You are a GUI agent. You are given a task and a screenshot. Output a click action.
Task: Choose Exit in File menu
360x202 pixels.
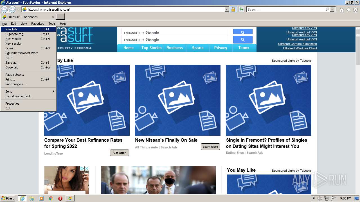coord(28,108)
